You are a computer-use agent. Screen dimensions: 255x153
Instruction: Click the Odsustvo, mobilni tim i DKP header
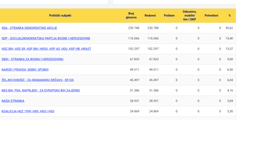tap(190, 15)
